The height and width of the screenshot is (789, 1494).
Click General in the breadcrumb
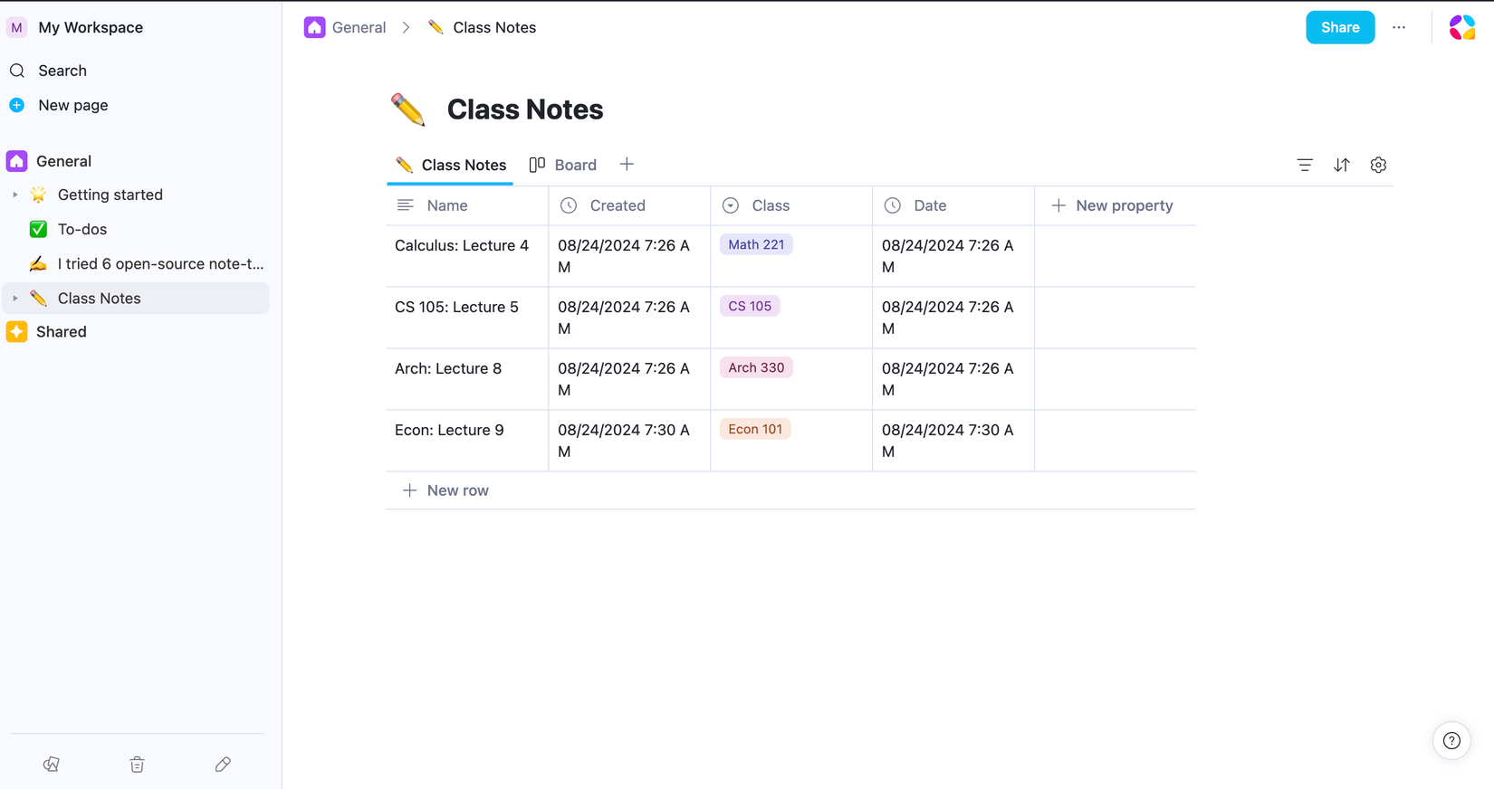click(x=358, y=27)
